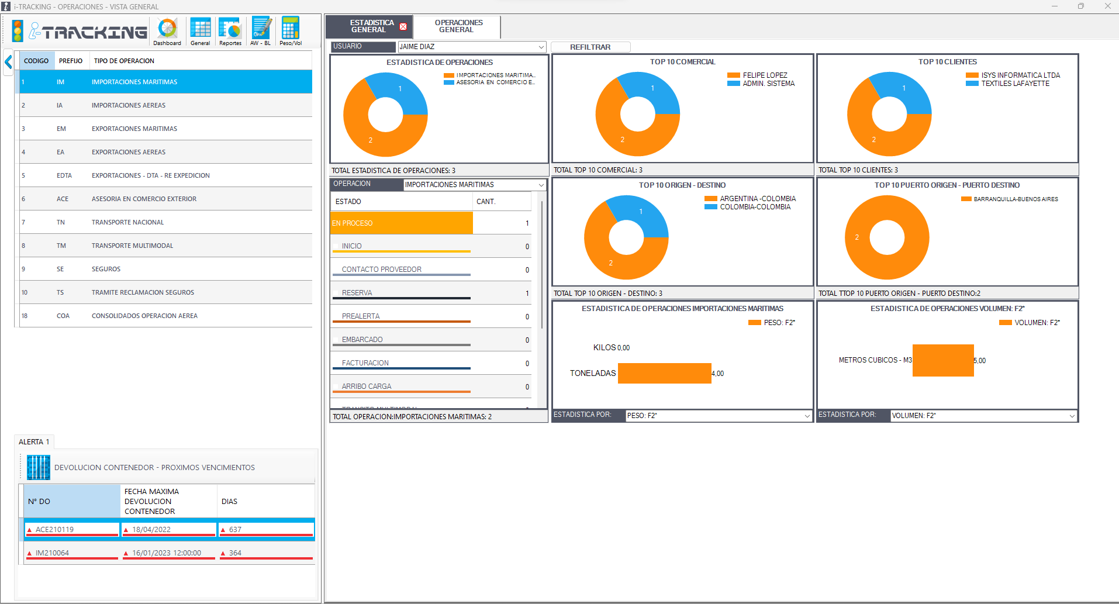Open the Reportes icon
The width and height of the screenshot is (1119, 604).
[230, 30]
